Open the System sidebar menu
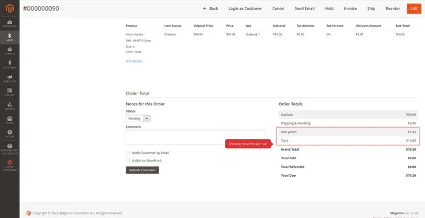425x218 pixels. point(10,134)
